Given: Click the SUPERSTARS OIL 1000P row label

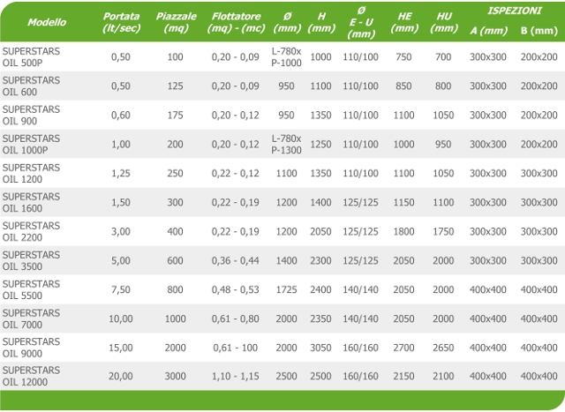Looking at the screenshot, I should (31, 145).
